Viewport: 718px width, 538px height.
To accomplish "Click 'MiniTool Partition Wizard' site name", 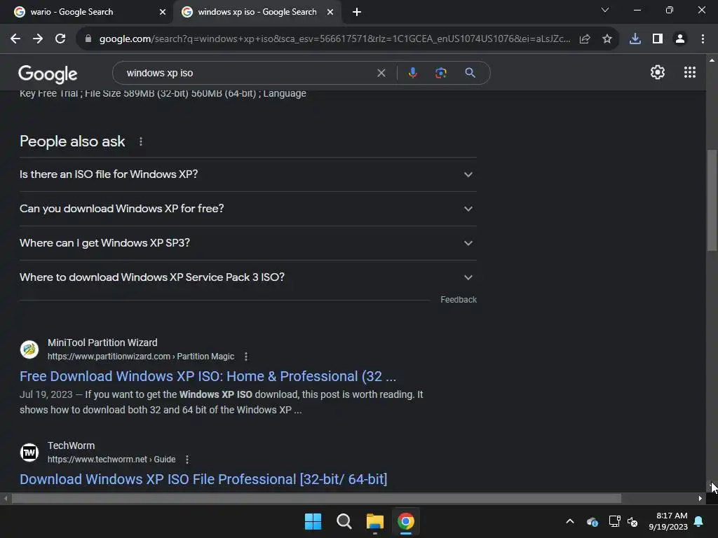I will click(x=102, y=343).
